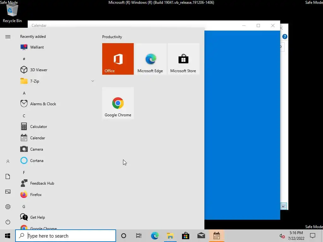Viewport: 323px width, 242px height.
Task: Click the letter F section header
Action: pyautogui.click(x=24, y=172)
